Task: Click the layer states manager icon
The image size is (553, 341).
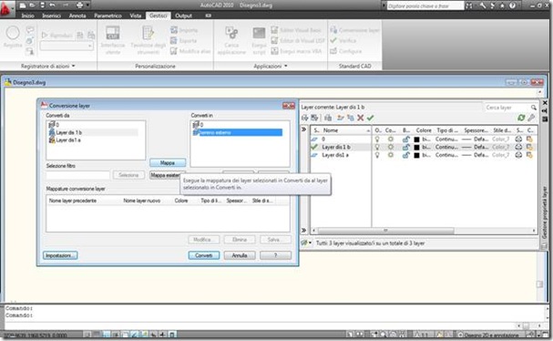Action: pos(328,118)
